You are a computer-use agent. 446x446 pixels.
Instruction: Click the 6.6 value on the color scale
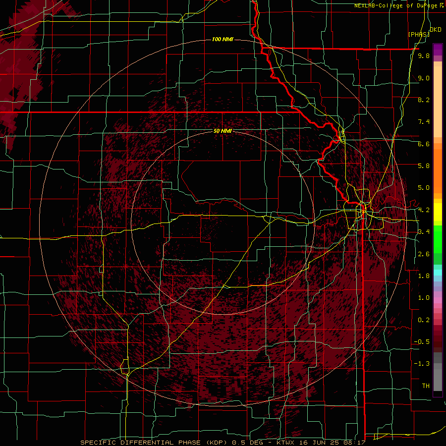[x=424, y=144]
